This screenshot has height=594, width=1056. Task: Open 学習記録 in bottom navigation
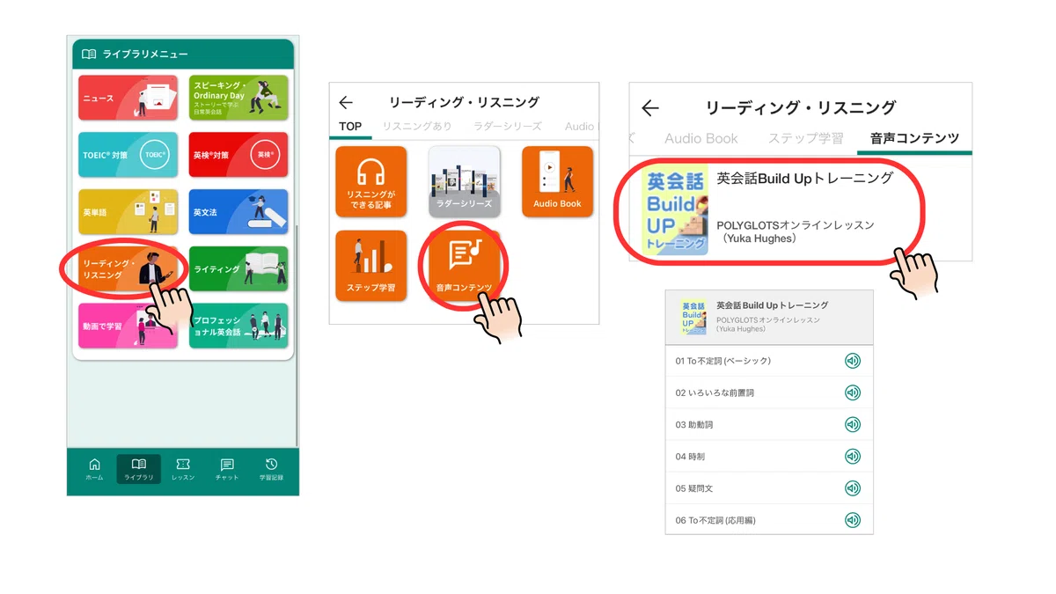(271, 470)
